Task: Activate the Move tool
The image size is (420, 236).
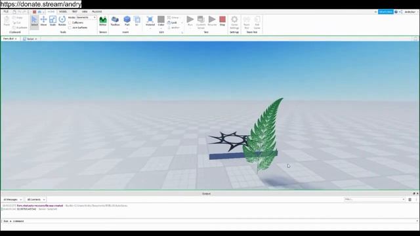Action: (43, 21)
